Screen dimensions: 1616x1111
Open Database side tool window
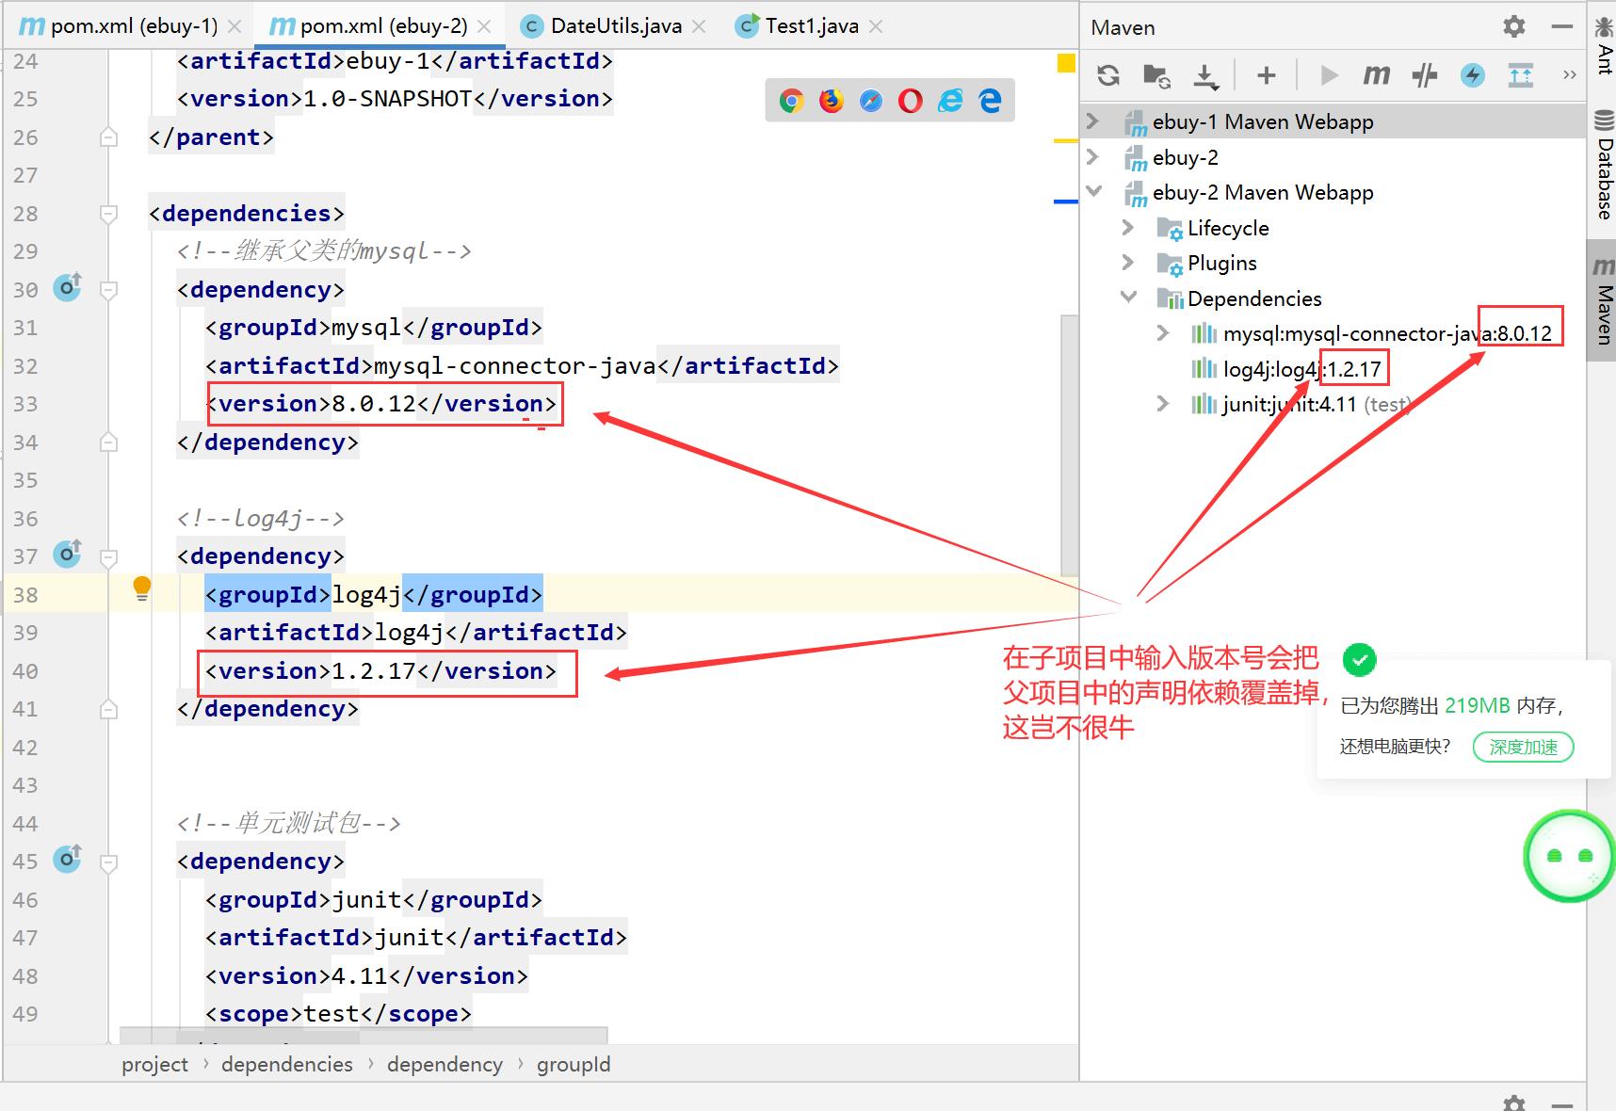[1603, 166]
